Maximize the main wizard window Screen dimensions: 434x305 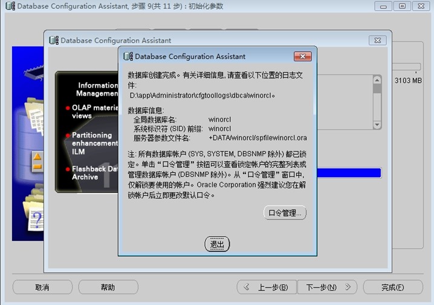[402, 6]
